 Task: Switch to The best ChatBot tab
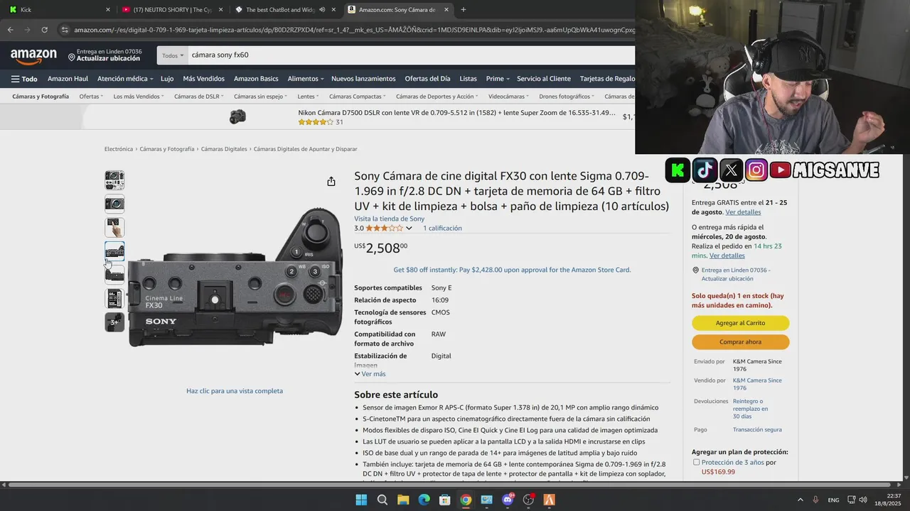click(x=286, y=10)
